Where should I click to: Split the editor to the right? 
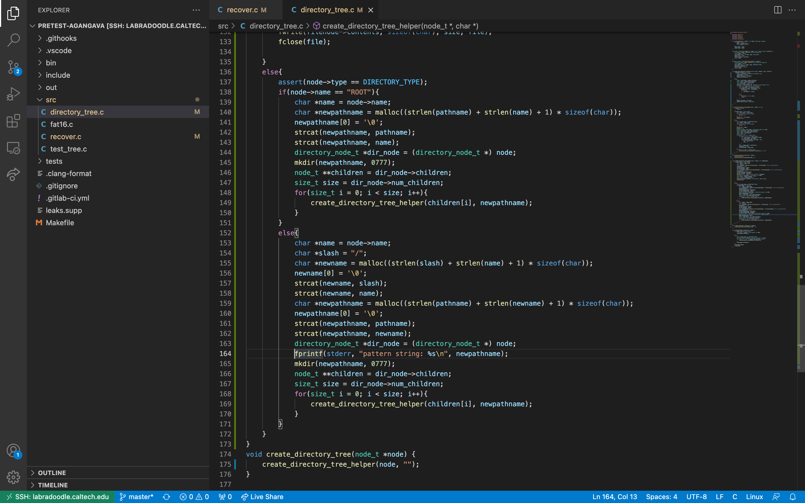pos(777,10)
